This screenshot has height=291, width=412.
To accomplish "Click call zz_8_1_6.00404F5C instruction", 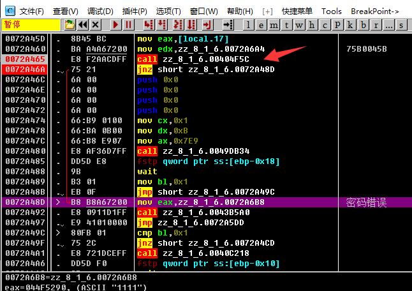I will click(x=193, y=59).
